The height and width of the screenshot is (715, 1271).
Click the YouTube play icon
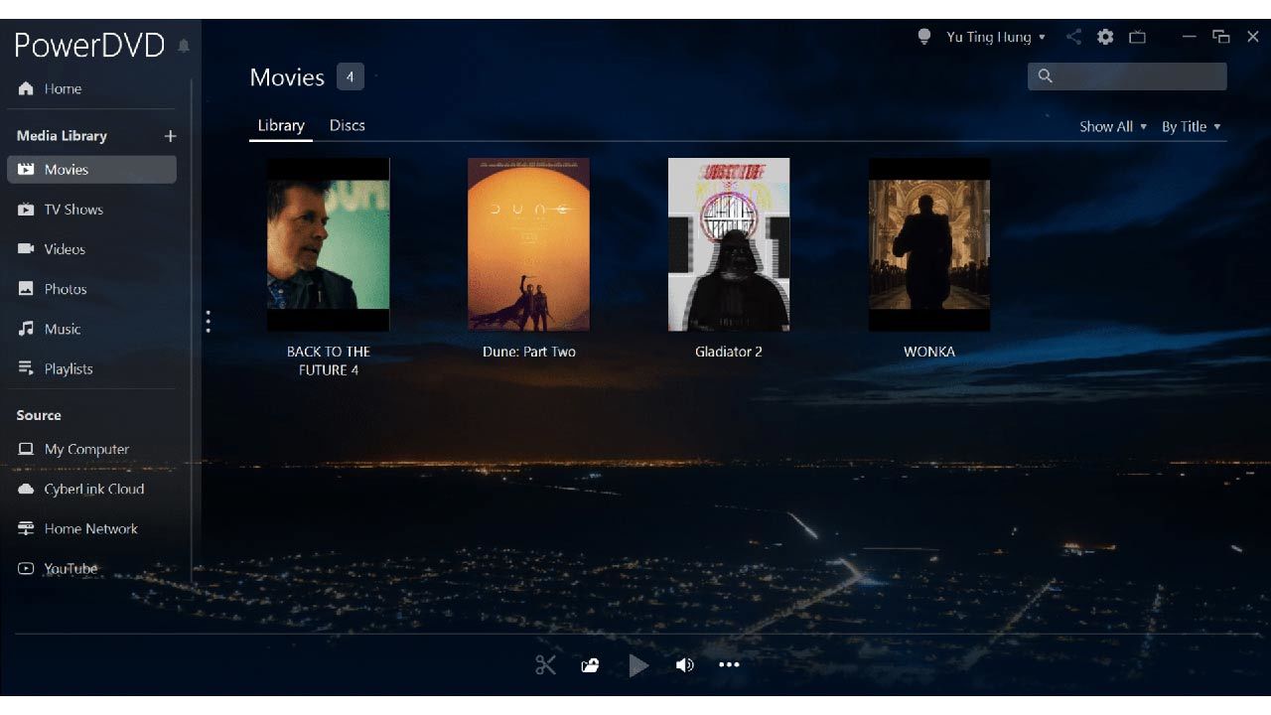[x=26, y=569]
